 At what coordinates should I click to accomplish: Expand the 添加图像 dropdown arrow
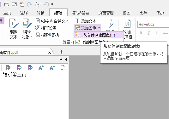pyautogui.click(x=99, y=28)
